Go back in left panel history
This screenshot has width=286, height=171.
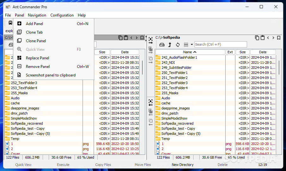point(131,38)
